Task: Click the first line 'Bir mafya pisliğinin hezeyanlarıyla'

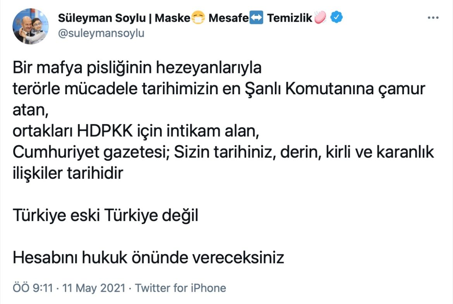Action: click(137, 68)
